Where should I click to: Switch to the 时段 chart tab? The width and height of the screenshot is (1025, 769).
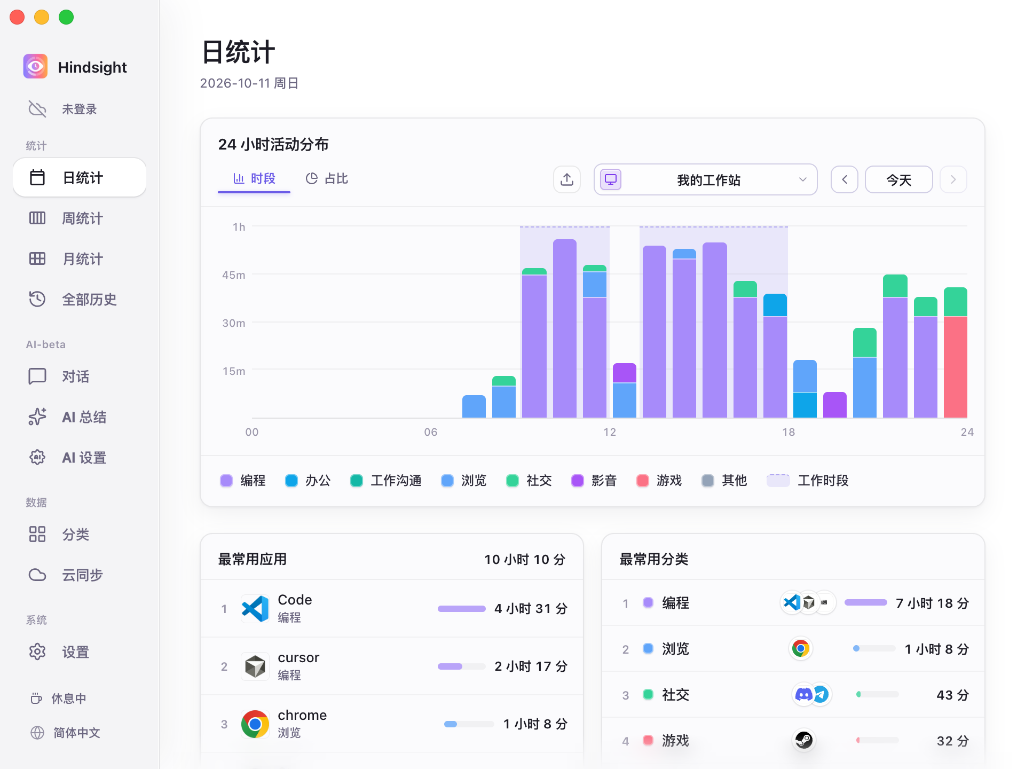[x=254, y=178]
